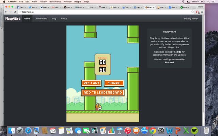Click ADD TO LEADERBOARD button
This screenshot has height=136, width=218.
103,92
